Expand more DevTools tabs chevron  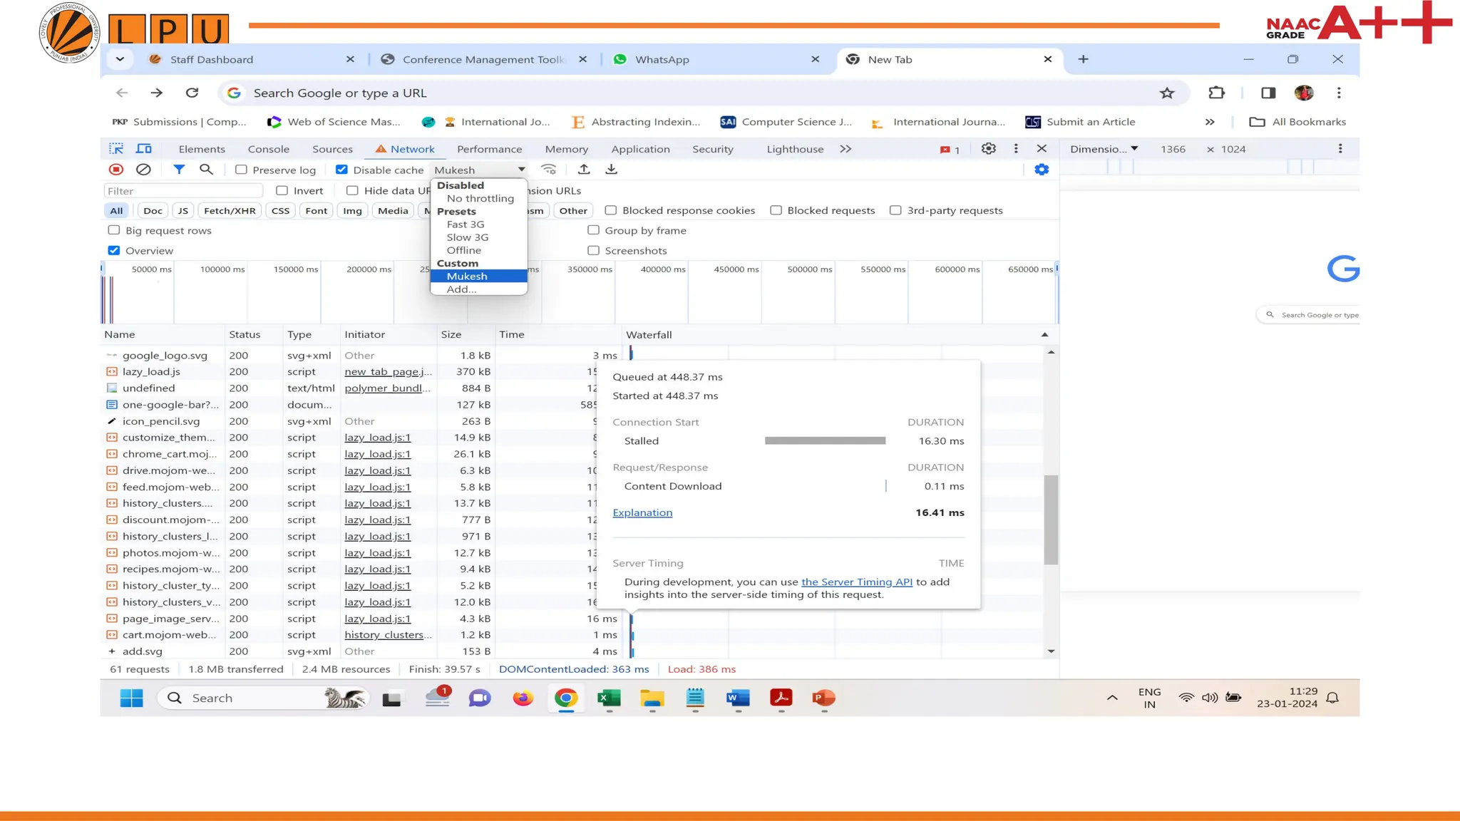tap(845, 149)
